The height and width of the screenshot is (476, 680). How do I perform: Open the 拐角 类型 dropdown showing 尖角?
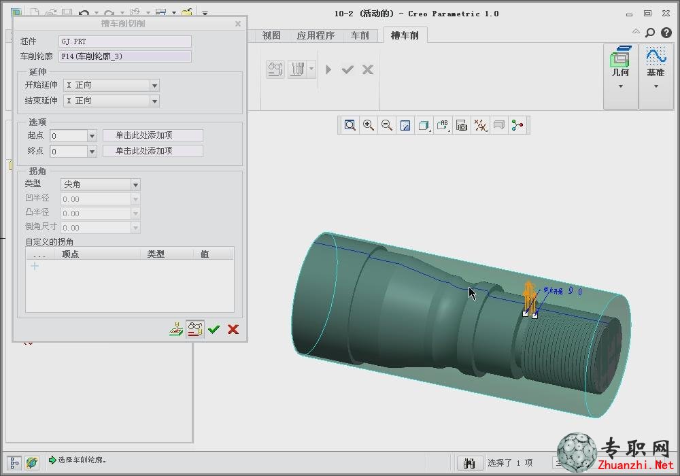pos(135,185)
